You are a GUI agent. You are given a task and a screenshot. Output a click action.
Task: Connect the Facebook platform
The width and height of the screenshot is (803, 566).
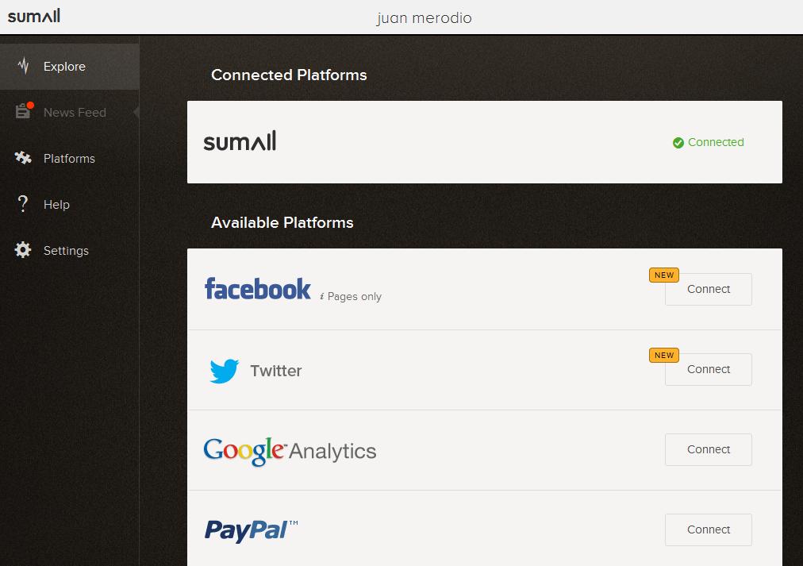click(x=709, y=290)
